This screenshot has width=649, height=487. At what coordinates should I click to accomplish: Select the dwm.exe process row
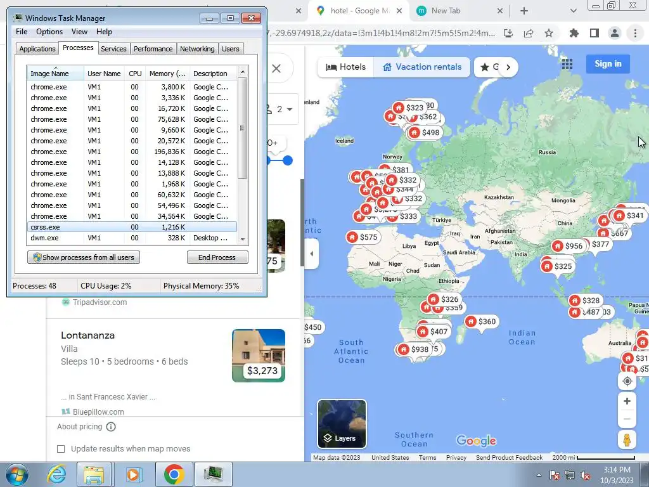point(132,238)
